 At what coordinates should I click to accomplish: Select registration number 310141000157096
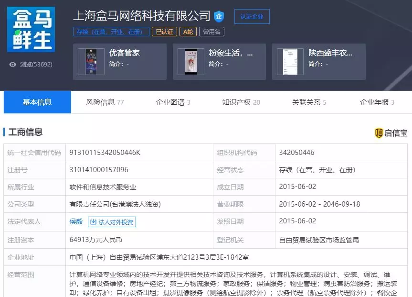[99, 170]
